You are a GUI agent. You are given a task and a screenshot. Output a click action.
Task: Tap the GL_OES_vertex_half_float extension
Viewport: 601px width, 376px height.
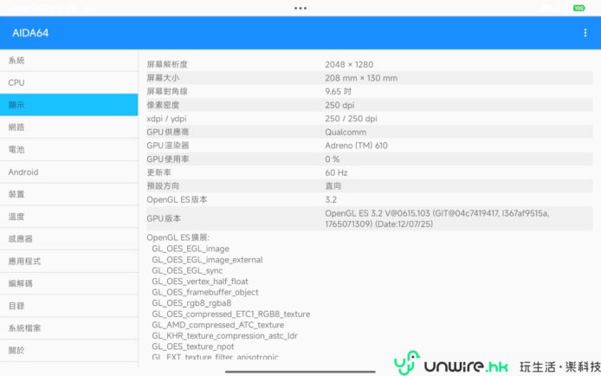pyautogui.click(x=200, y=282)
